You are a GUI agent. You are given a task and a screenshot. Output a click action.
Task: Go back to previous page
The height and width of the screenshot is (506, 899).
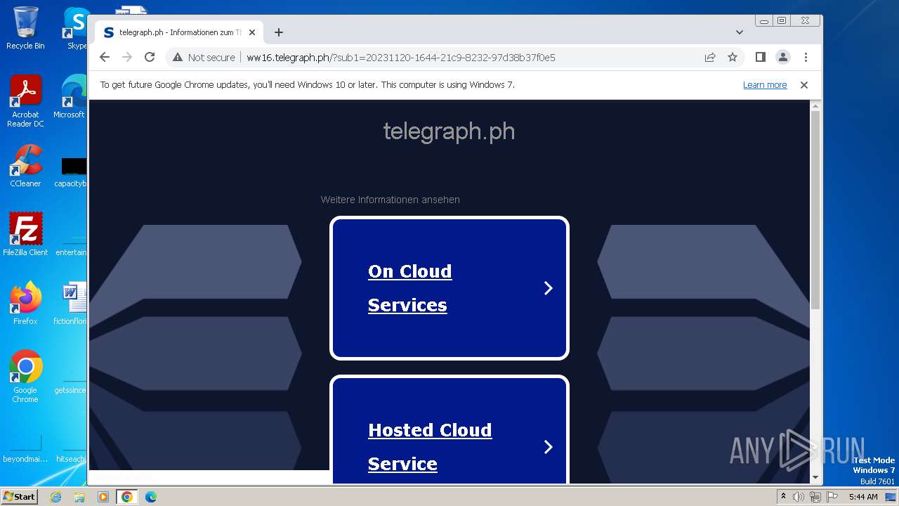pyautogui.click(x=105, y=57)
